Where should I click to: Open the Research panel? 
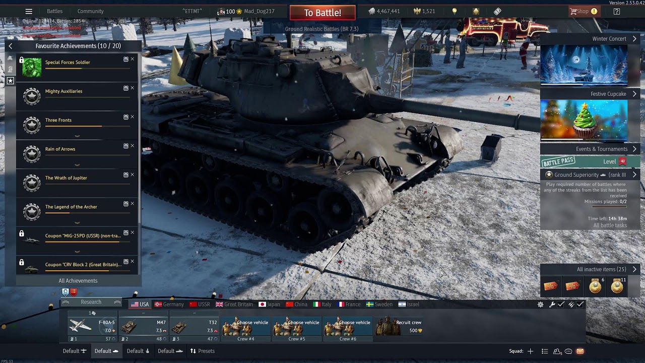(91, 302)
